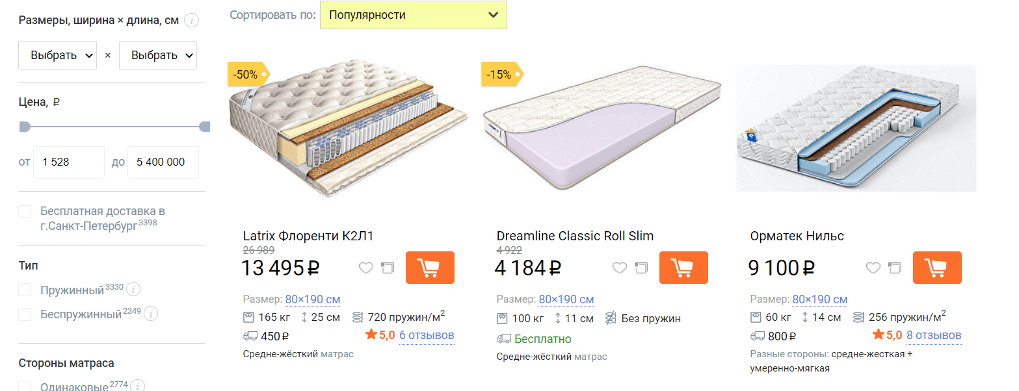The width and height of the screenshot is (1019, 391).
Task: Click the compare icon for Орматек Нильс
Action: pos(895,268)
